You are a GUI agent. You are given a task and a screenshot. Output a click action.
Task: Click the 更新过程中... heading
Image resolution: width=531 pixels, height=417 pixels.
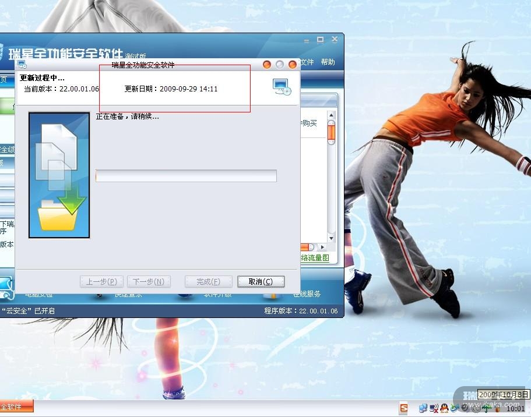42,78
